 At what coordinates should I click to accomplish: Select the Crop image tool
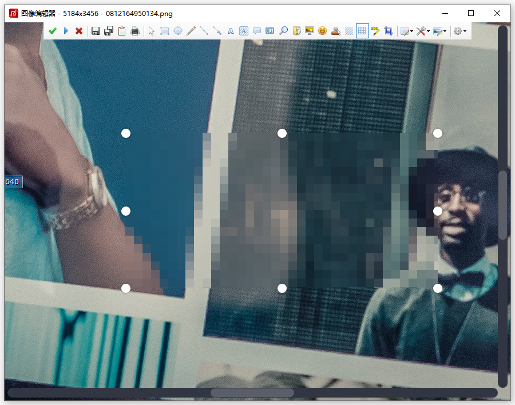click(389, 31)
